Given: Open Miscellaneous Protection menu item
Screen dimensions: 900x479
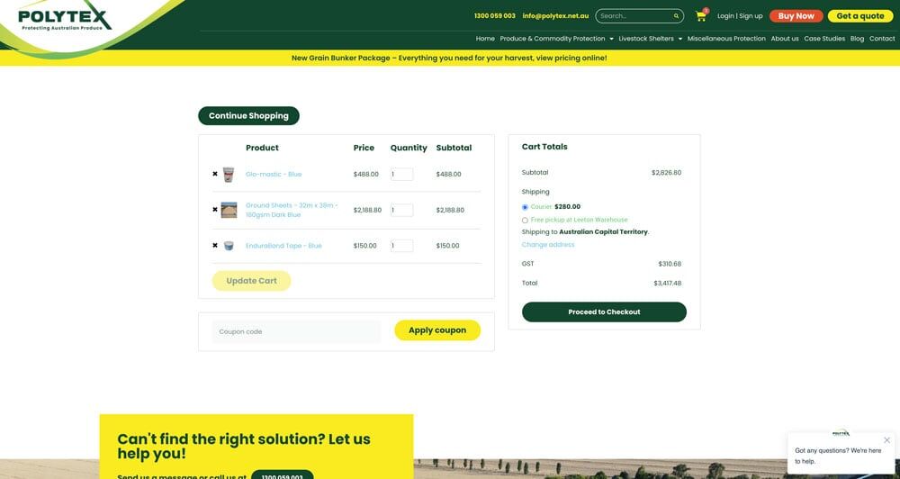Looking at the screenshot, I should point(726,39).
